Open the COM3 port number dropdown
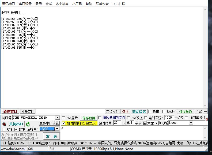This screenshot has height=155, width=212. coord(57,118)
